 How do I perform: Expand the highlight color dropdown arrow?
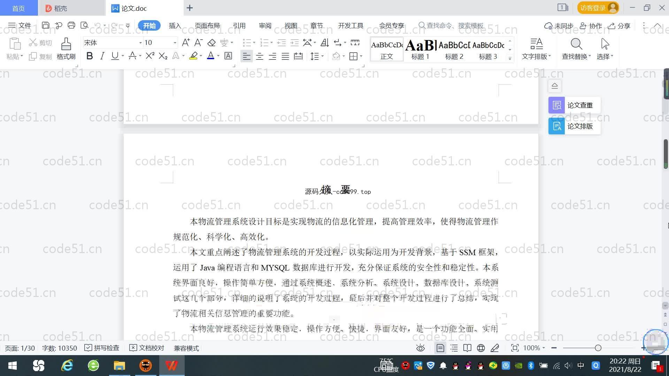(x=201, y=56)
